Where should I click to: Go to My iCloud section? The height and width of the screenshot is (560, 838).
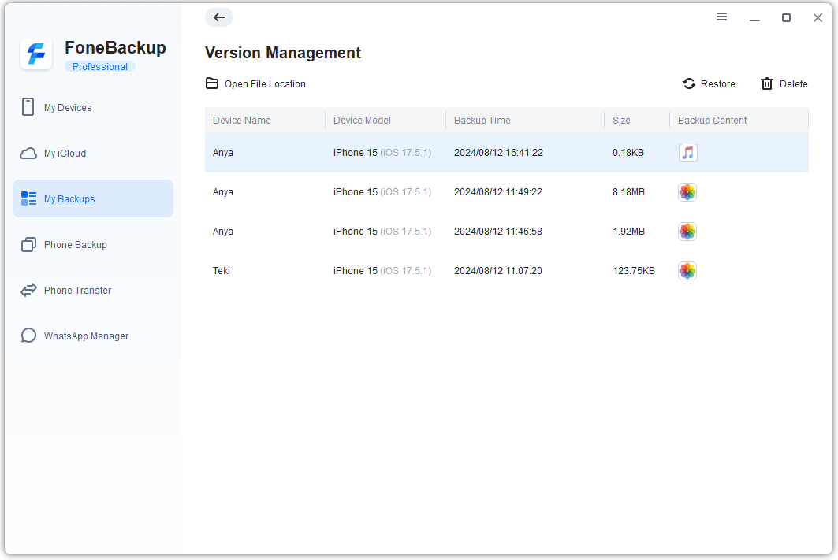65,154
